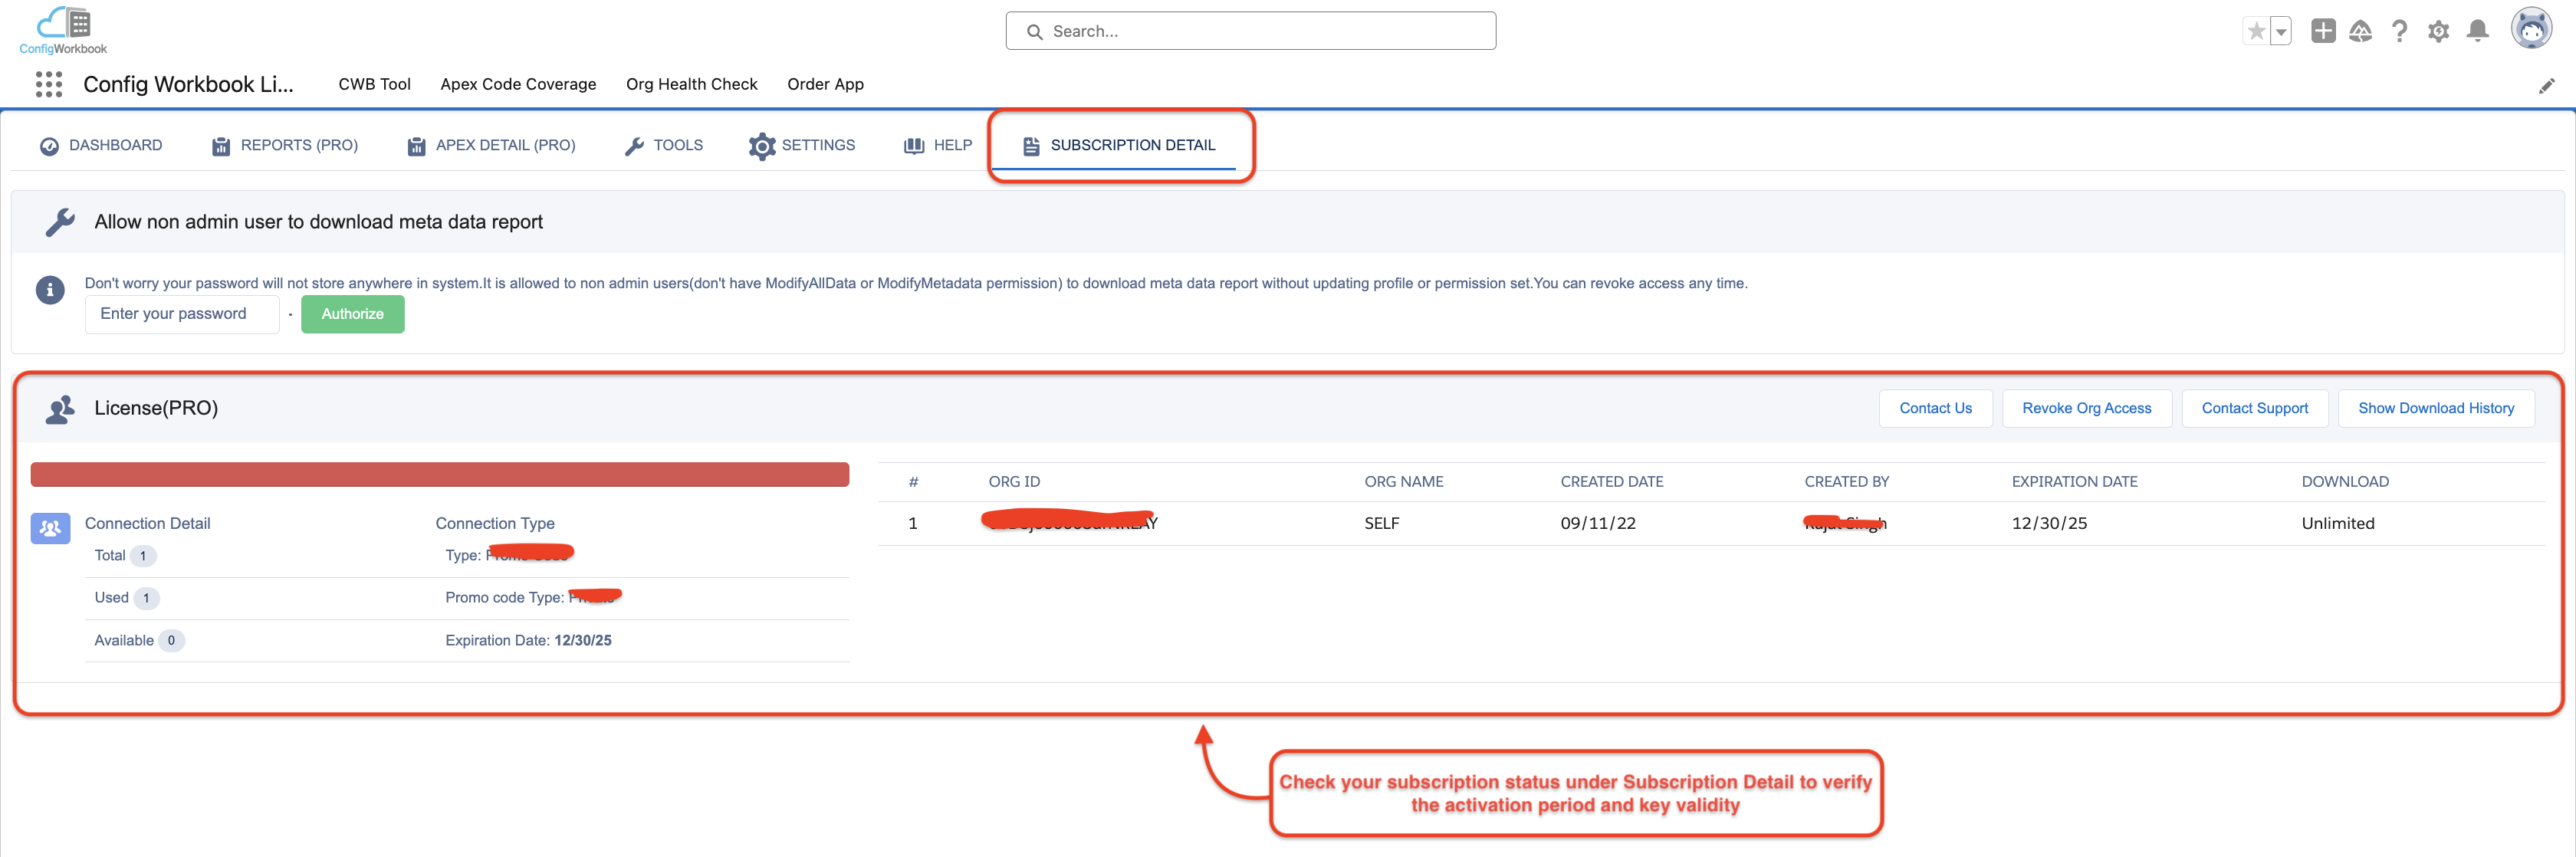Open the setup gear icon
The width and height of the screenshot is (2576, 857).
pos(2439,31)
